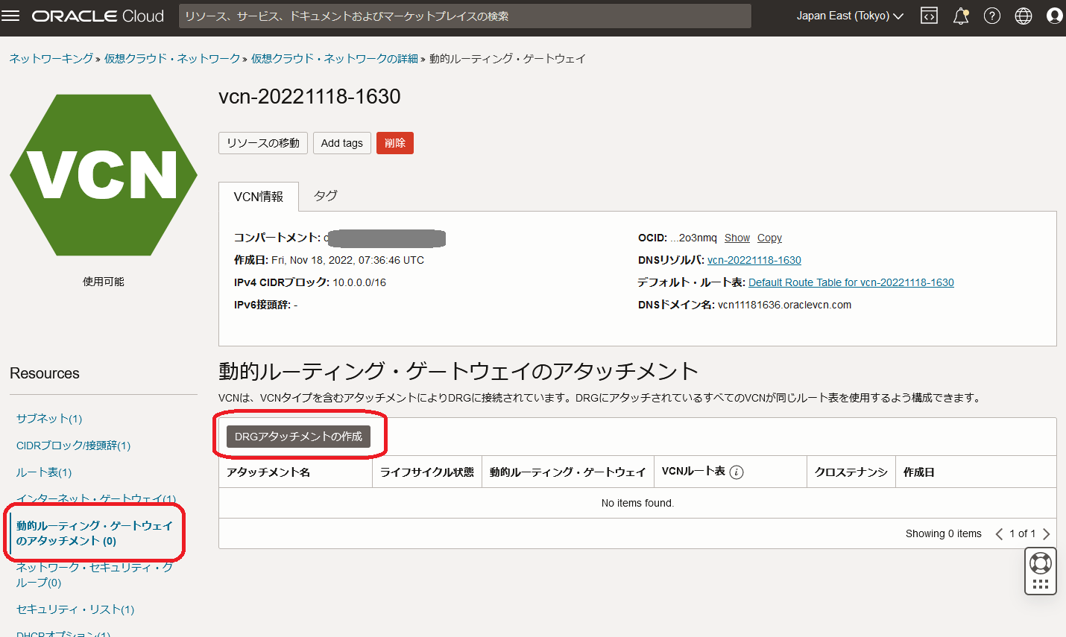Open the user profile avatar menu
The height and width of the screenshot is (637, 1066).
coord(1054,15)
